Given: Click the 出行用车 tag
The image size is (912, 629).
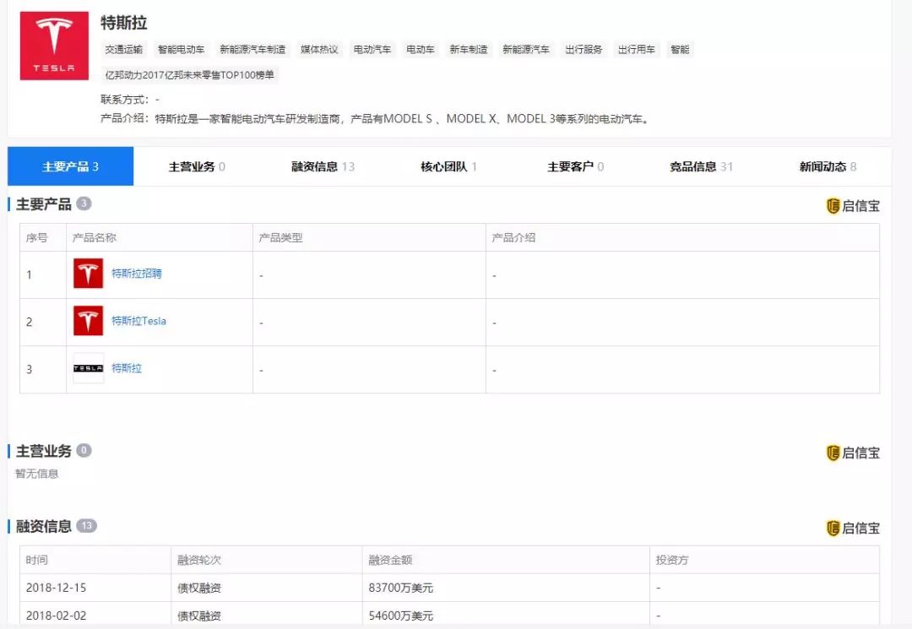Looking at the screenshot, I should (637, 50).
